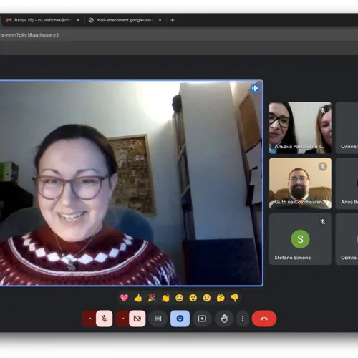
Task: Send the heart emoji reaction
Action: (x=124, y=298)
